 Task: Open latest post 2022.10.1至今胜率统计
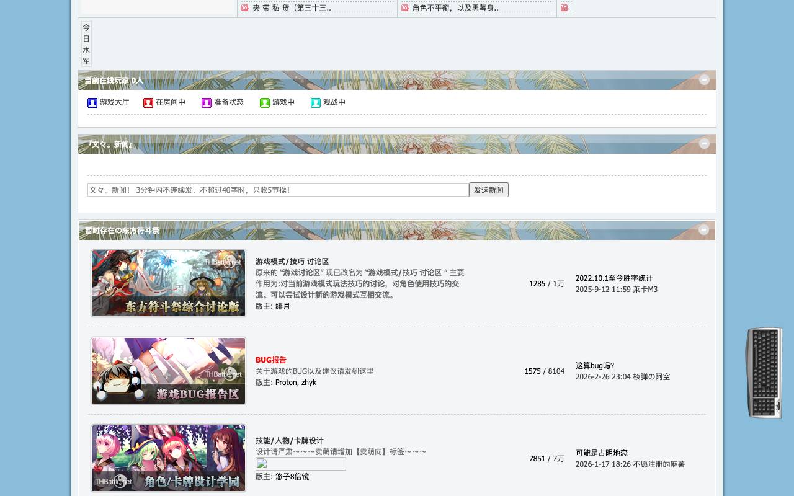(x=614, y=278)
